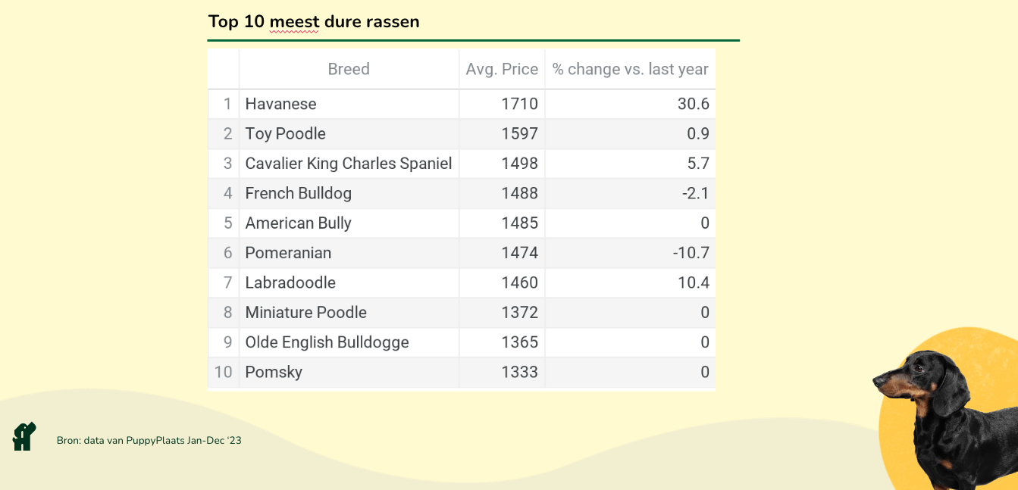Image resolution: width=1018 pixels, height=490 pixels.
Task: Click the PuppyPlaats dog logo icon
Action: pyautogui.click(x=24, y=437)
